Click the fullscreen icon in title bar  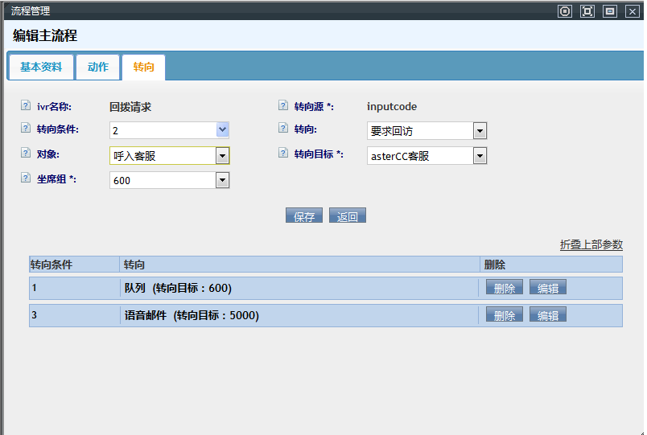(587, 10)
